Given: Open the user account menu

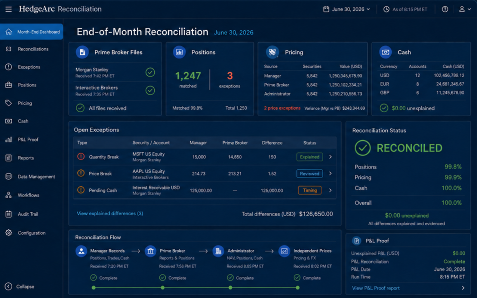Looking at the screenshot, I should point(464,9).
